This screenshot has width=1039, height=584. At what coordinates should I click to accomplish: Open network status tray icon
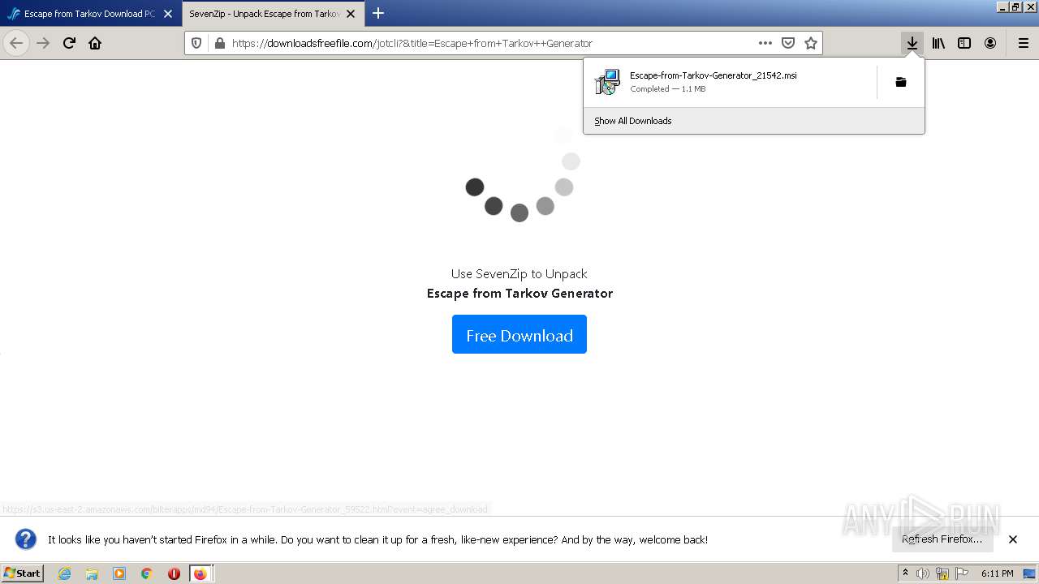coord(942,573)
